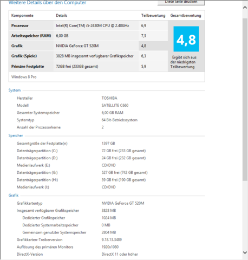Select the Prozessor row
This screenshot has height=260, width=248.
[x=88, y=25]
